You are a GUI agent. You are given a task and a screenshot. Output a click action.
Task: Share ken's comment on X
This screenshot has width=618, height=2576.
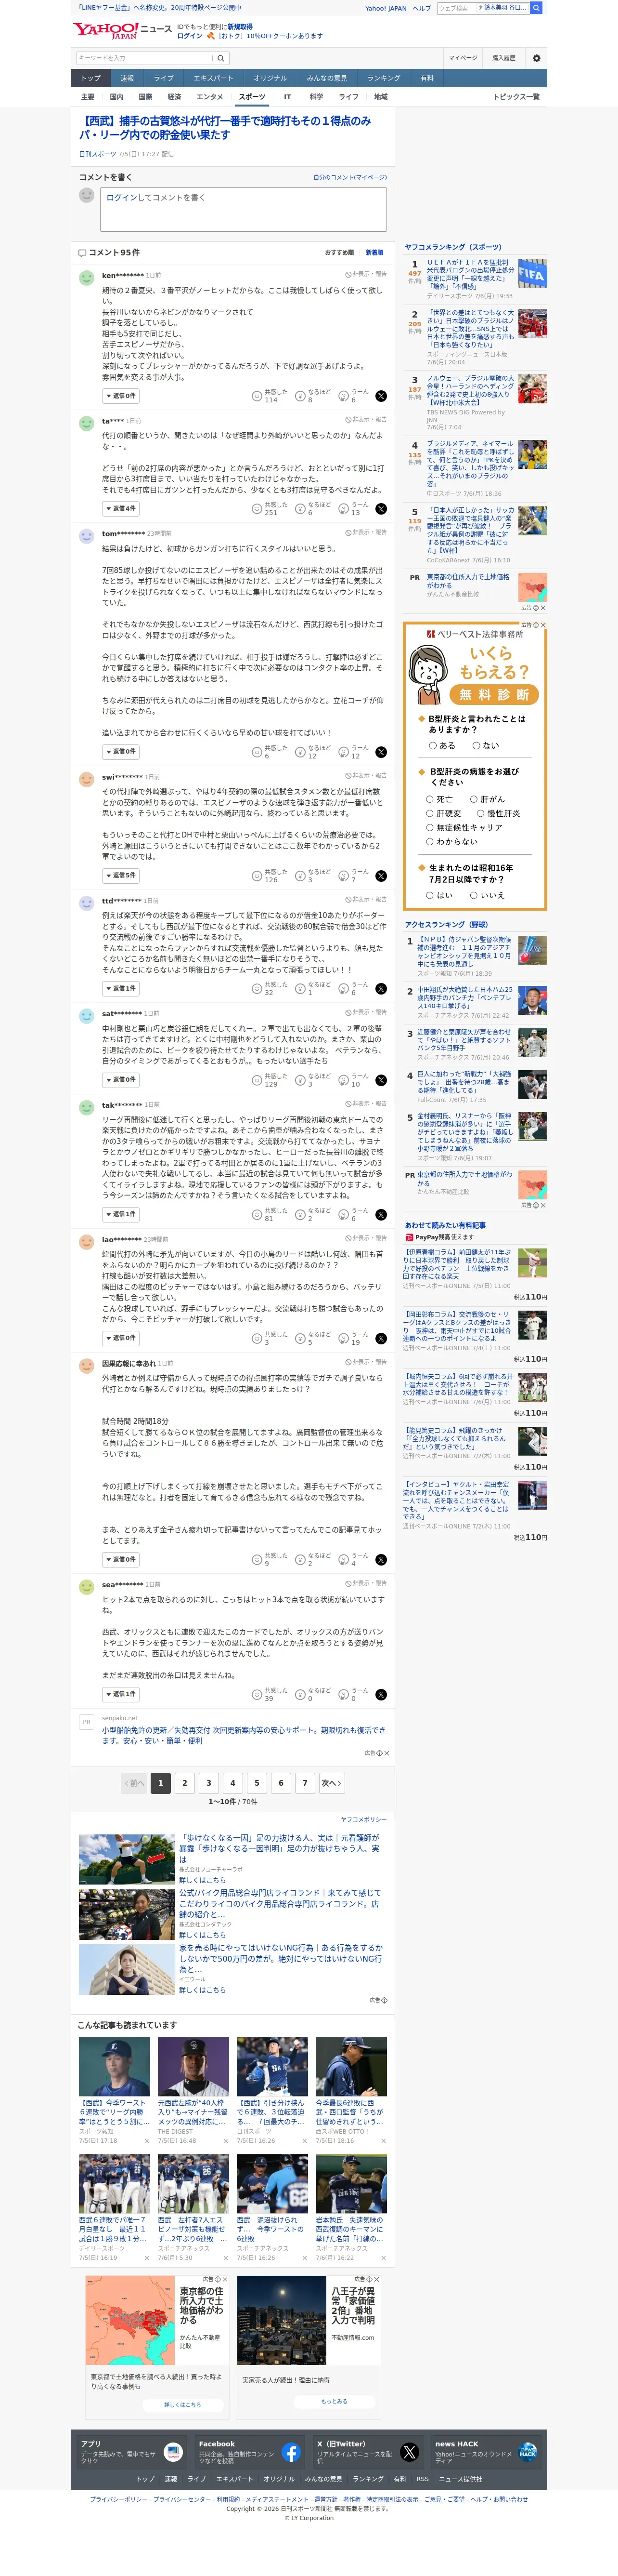click(x=380, y=396)
